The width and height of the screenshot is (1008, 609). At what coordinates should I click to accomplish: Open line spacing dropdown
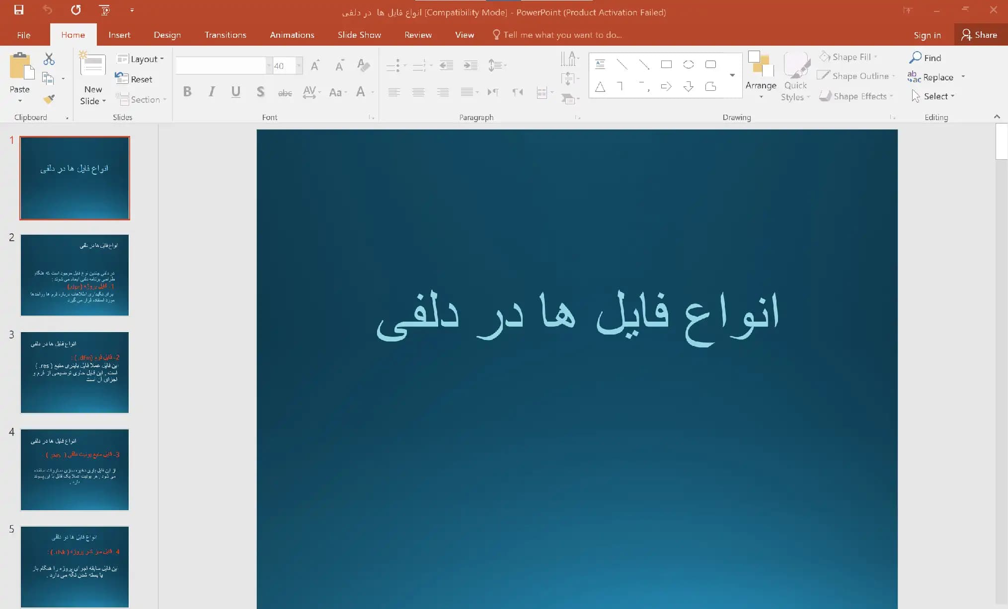(497, 65)
